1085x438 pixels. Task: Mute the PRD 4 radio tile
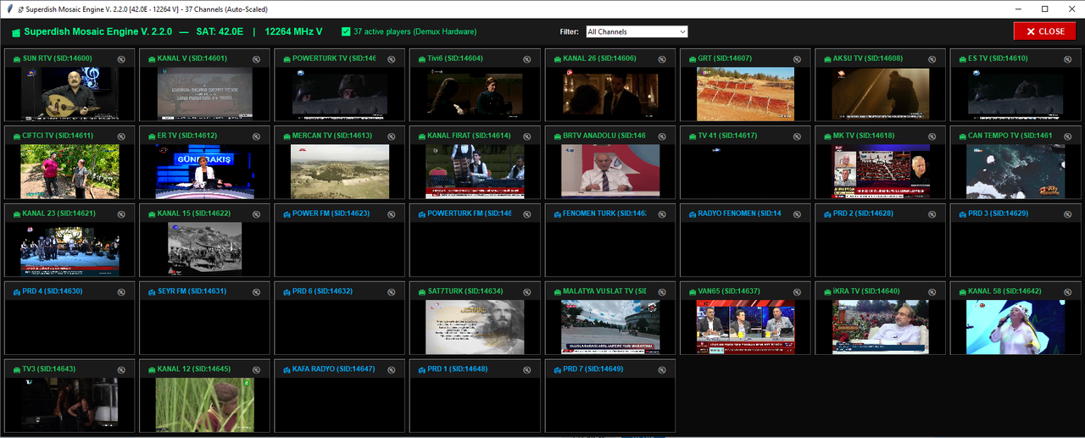121,291
